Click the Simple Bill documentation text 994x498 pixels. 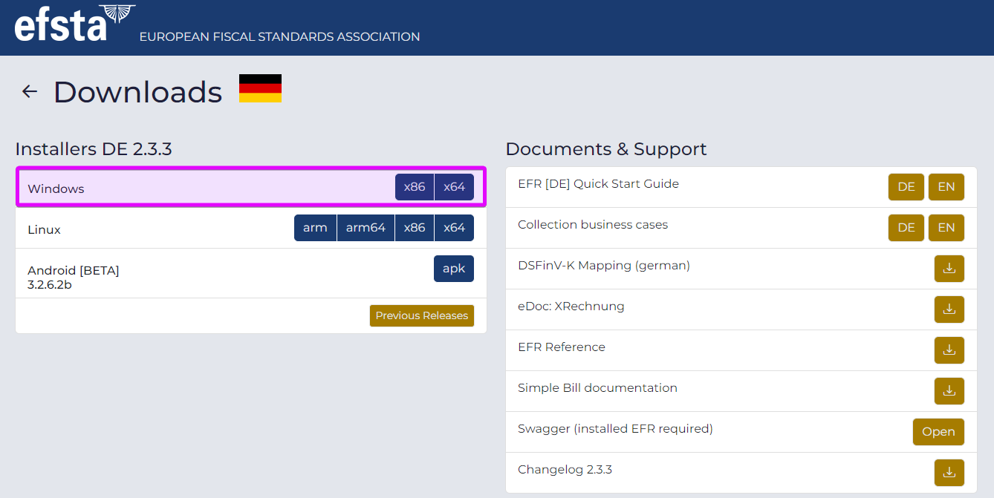597,387
